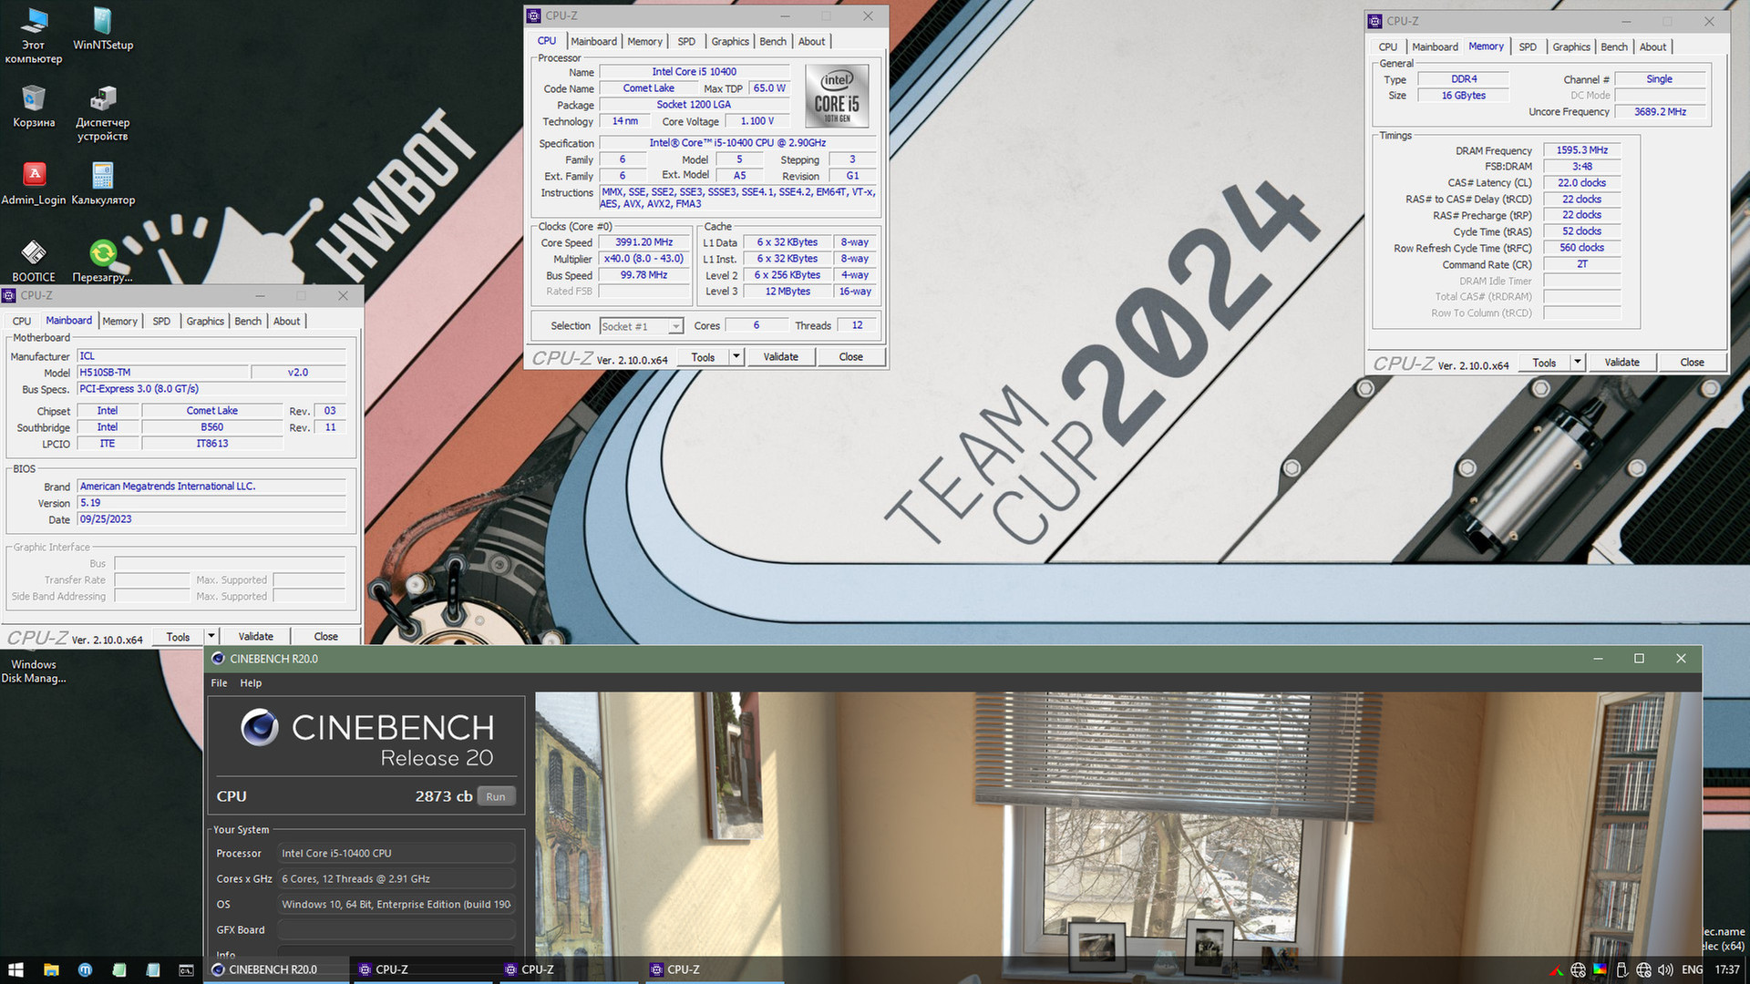Click the ENG input language indicator

(x=1692, y=970)
